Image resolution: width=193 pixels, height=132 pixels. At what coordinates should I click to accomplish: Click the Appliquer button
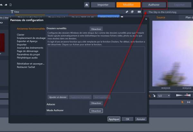pos(114,119)
